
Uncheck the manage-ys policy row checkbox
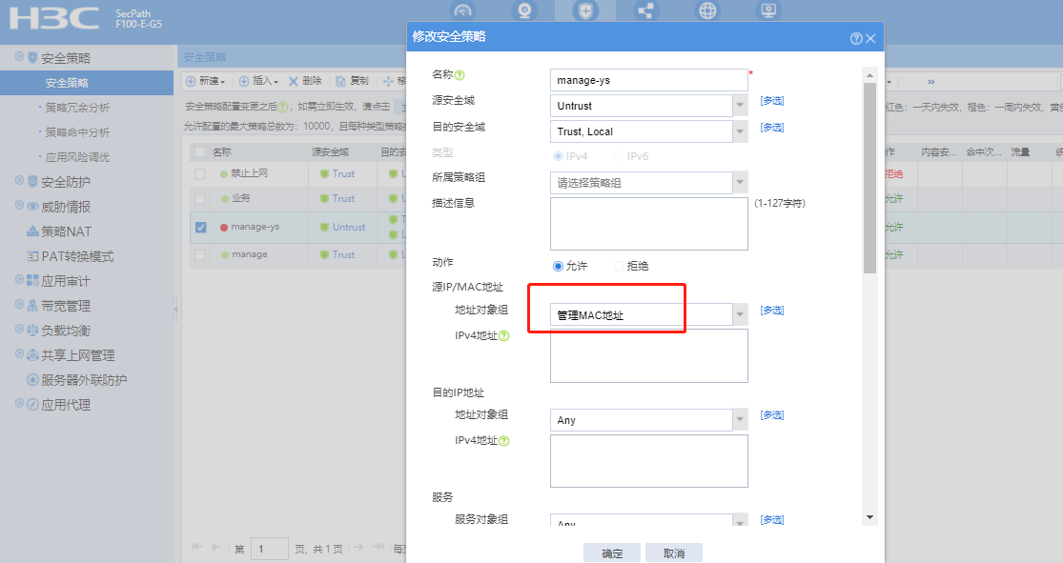click(x=200, y=227)
